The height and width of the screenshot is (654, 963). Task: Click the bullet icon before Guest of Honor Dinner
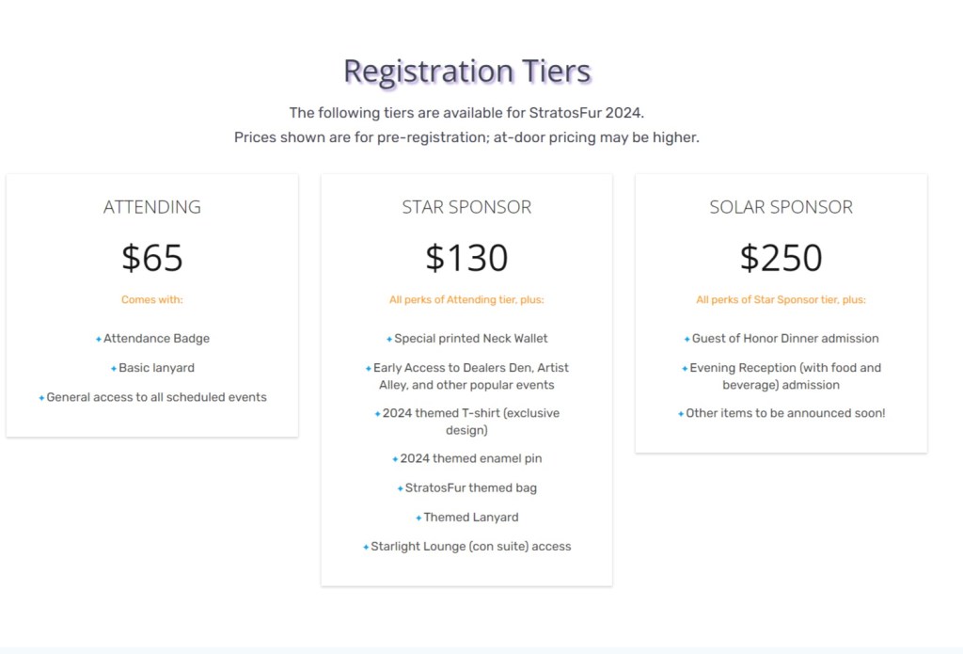click(x=687, y=340)
